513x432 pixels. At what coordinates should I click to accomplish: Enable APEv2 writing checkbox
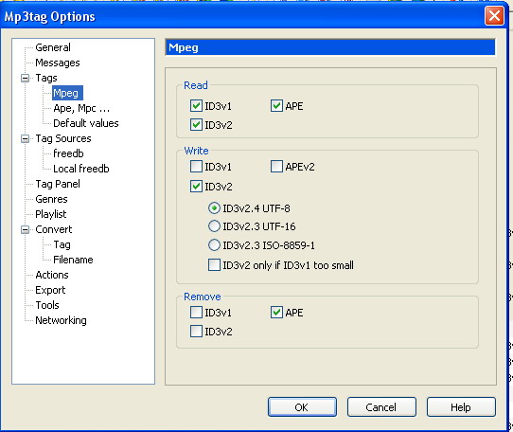[276, 167]
